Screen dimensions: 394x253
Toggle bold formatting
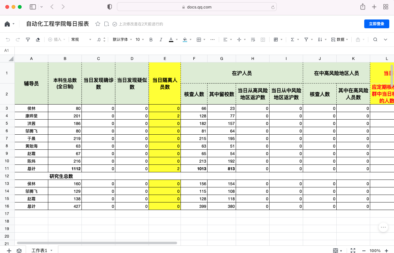pos(151,40)
